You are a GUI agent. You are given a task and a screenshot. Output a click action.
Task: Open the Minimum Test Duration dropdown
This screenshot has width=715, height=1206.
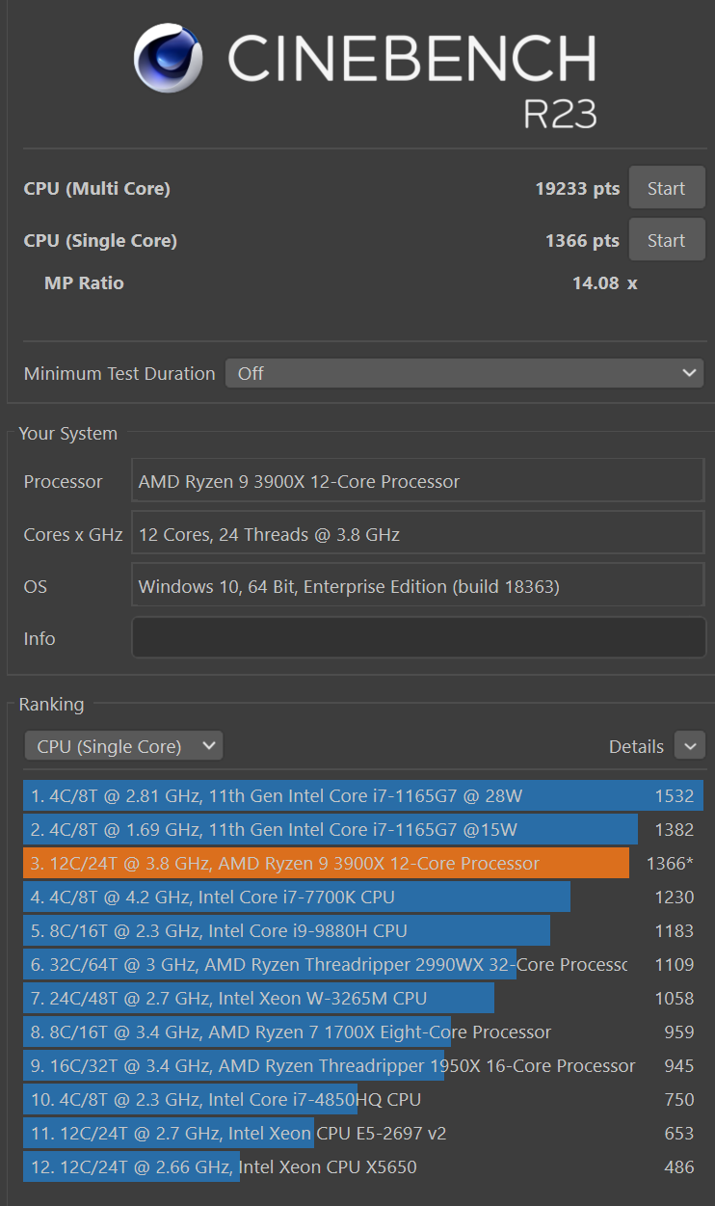click(x=463, y=373)
